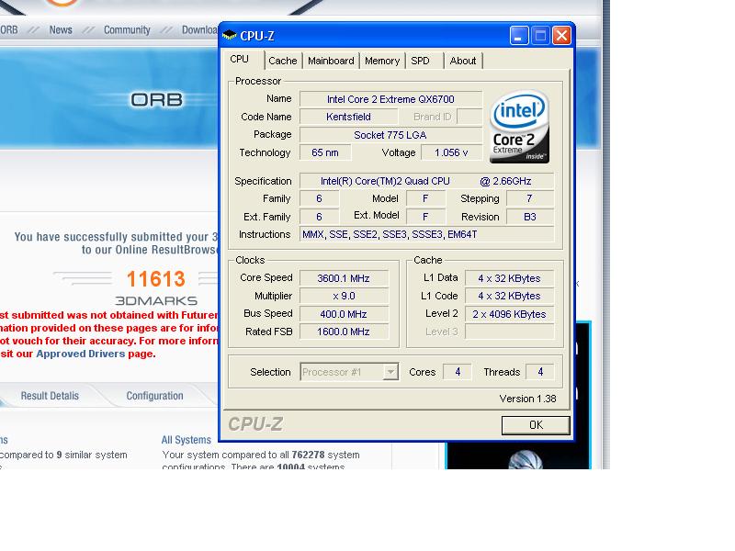
Task: Click the Voltage value 1.056 v
Action: pyautogui.click(x=451, y=152)
